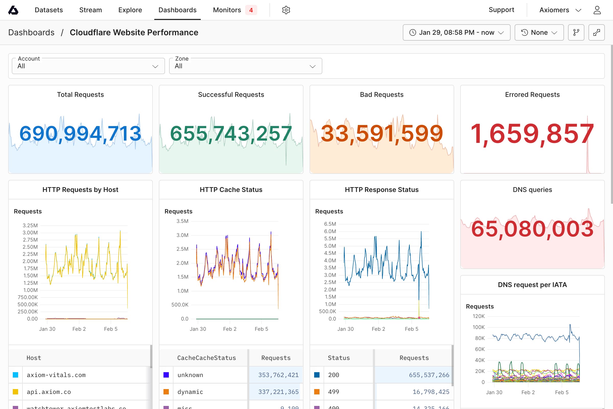Click the Bad Requests value 33,591,599
The image size is (613, 409).
[x=382, y=133]
